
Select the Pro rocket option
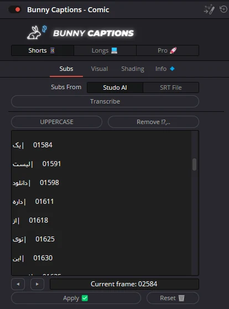[x=168, y=50]
